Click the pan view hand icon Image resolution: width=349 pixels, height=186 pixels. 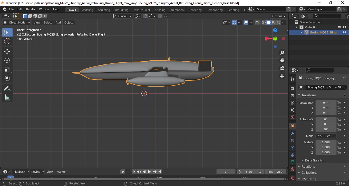pyautogui.click(x=282, y=60)
